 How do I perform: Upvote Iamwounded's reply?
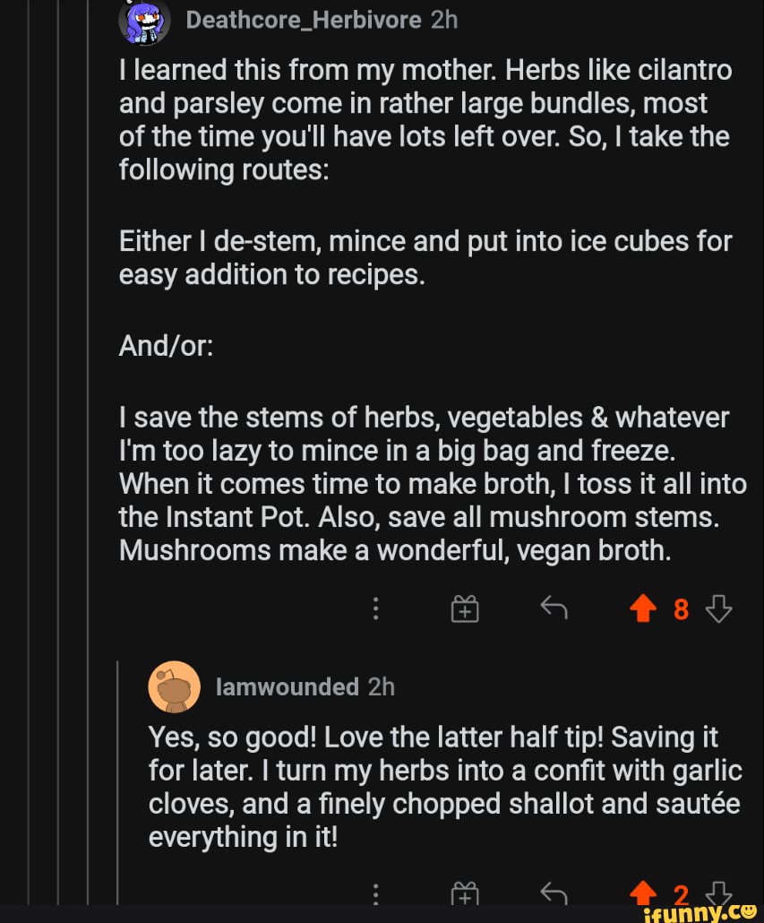pyautogui.click(x=642, y=893)
